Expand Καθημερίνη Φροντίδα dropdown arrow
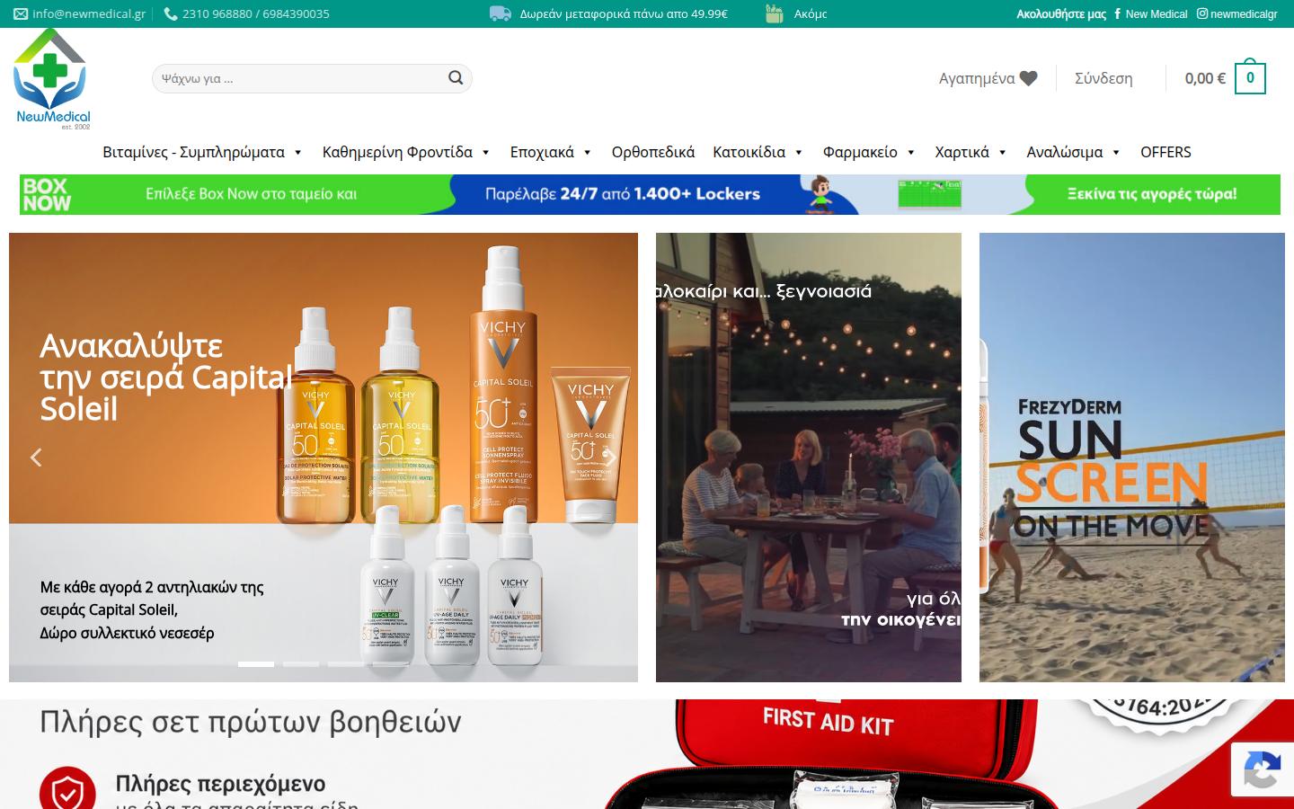The image size is (1294, 809). point(486,153)
